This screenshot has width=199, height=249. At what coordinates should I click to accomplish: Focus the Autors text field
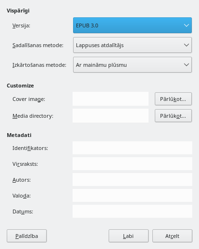pyautogui.click(x=132, y=180)
